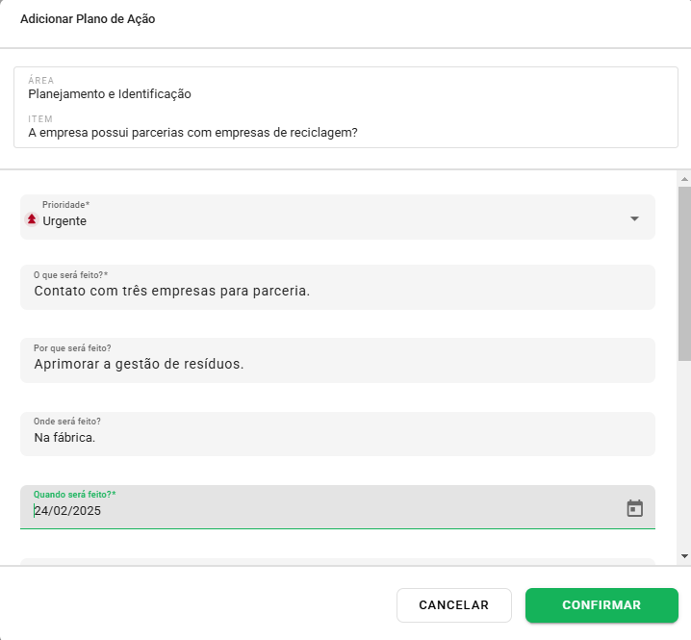
Task: Click the 'Planejamento e Identificação' area text
Action: click(110, 94)
